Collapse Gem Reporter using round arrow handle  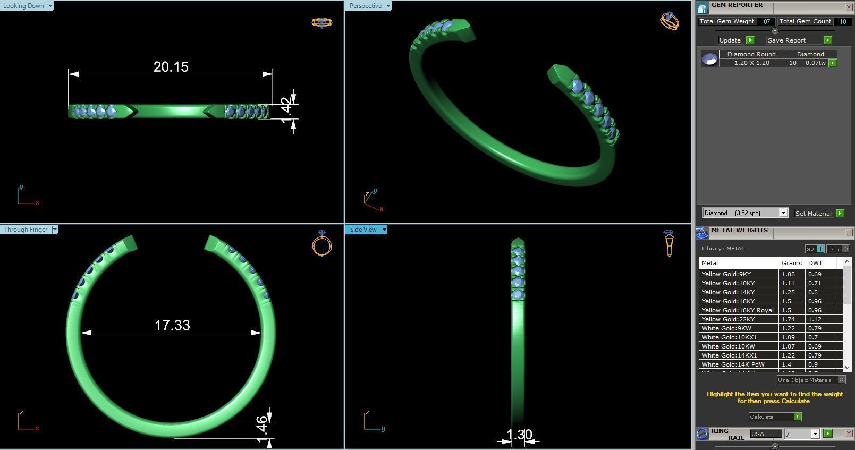tap(775, 31)
